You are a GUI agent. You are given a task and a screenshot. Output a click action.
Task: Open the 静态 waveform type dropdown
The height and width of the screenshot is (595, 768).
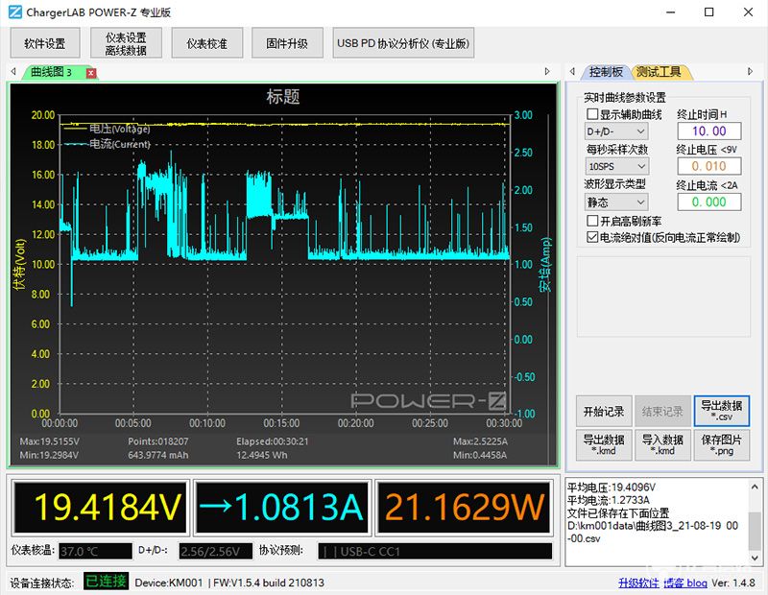coord(616,202)
